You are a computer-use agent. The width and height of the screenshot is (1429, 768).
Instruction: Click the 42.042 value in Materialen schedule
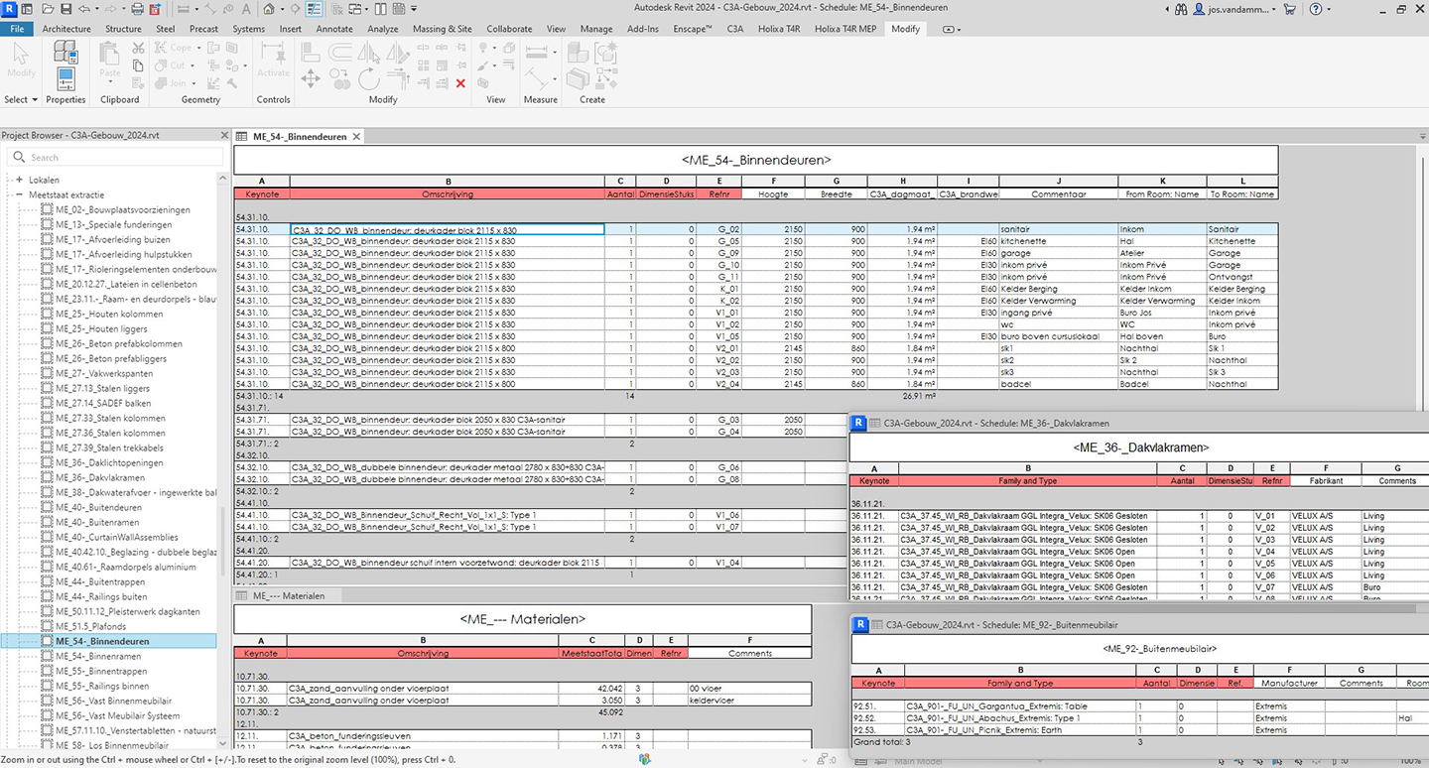click(x=592, y=688)
